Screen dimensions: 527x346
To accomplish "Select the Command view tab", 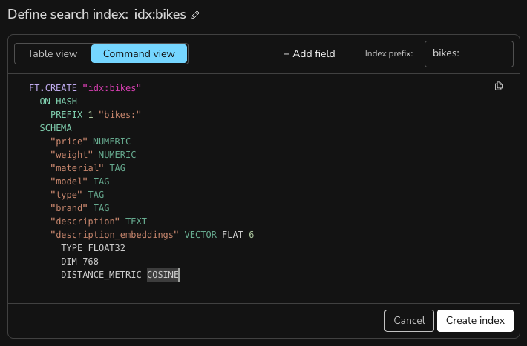I will click(139, 53).
